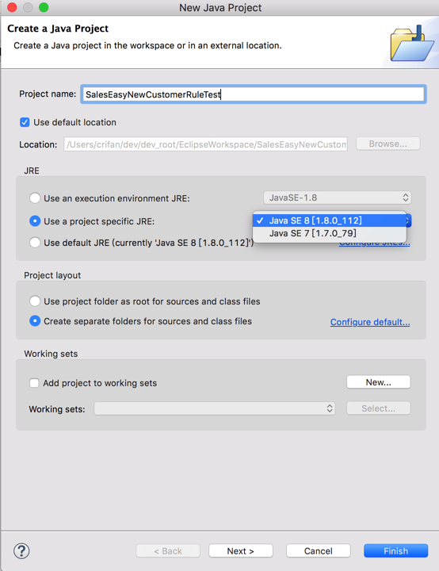Select Use a project specific JRE radio
The height and width of the screenshot is (571, 439).
[35, 221]
